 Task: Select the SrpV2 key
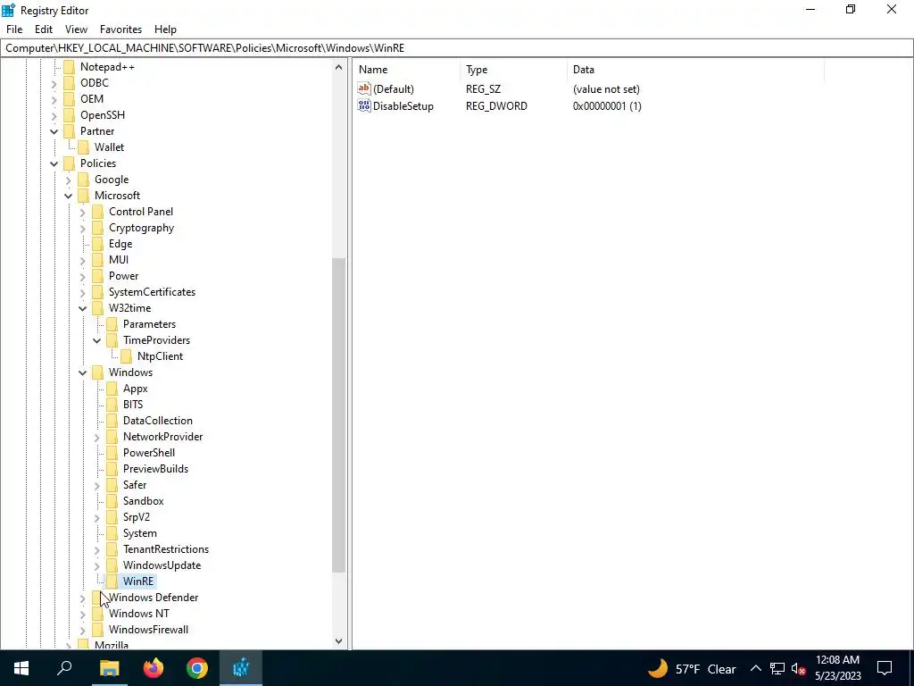(137, 517)
